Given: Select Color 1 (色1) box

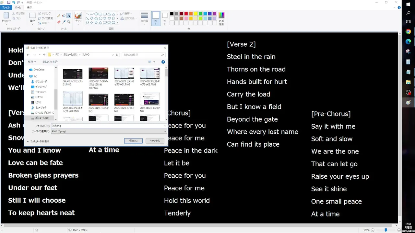Looking at the screenshot, I should tap(156, 18).
